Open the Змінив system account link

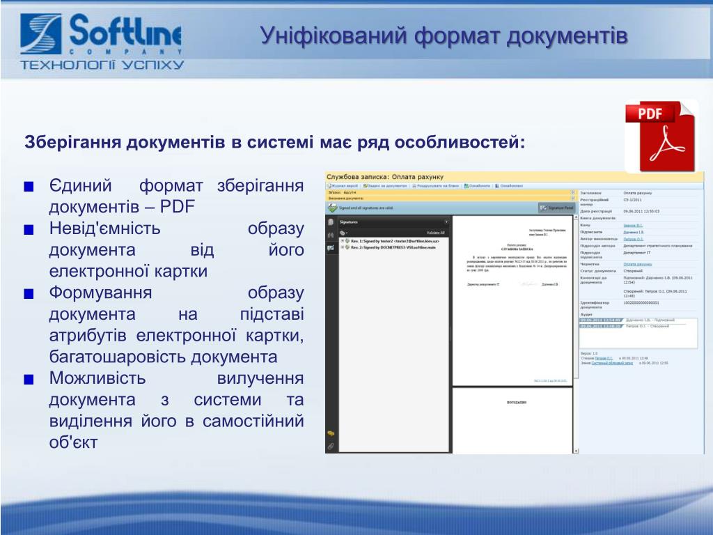(x=612, y=363)
